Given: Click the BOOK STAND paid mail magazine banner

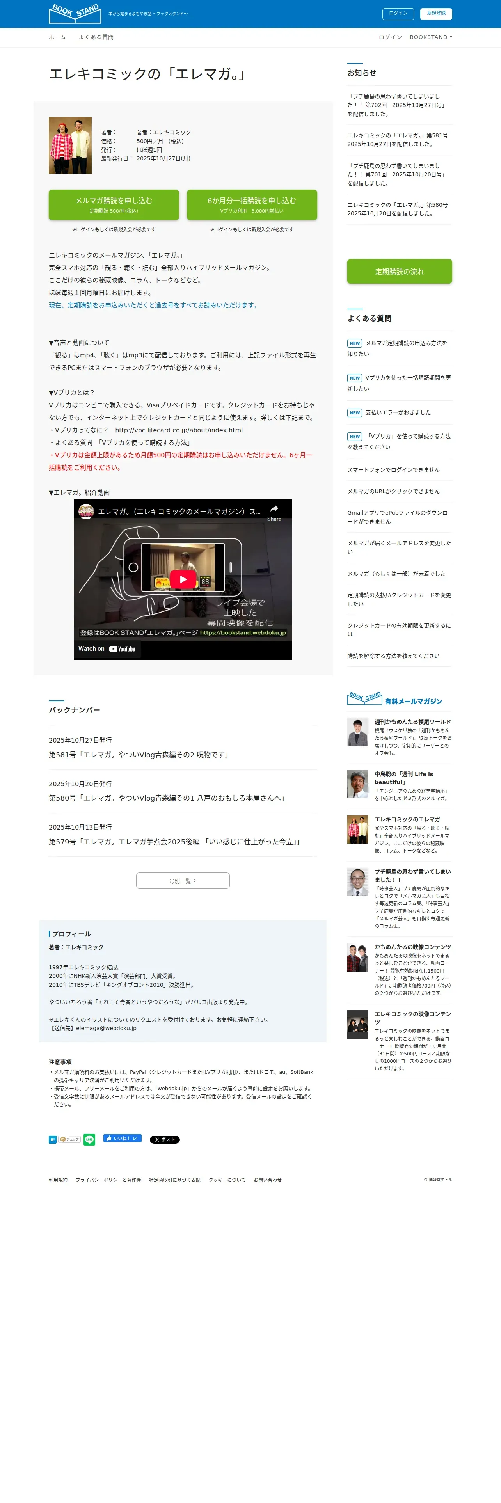Looking at the screenshot, I should coord(395,698).
